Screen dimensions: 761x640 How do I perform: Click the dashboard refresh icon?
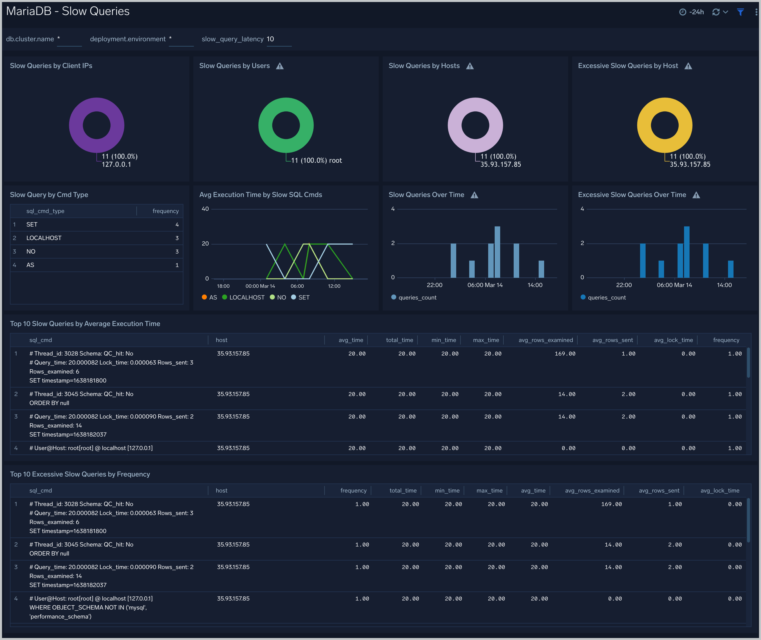(x=716, y=12)
